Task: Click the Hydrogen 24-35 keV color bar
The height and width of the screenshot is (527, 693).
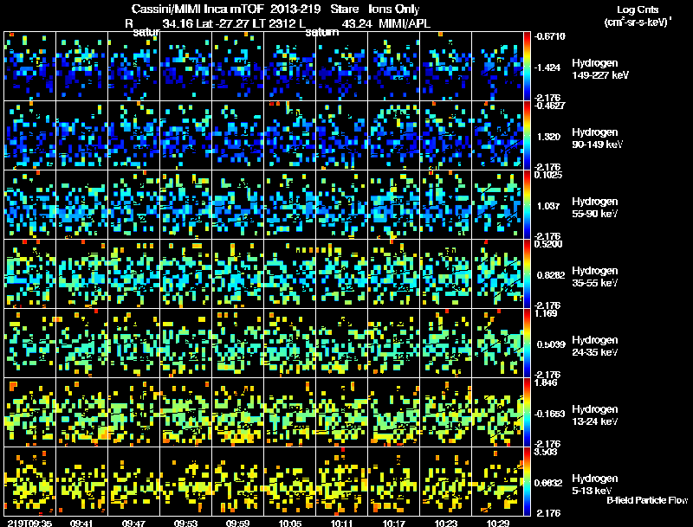Action: tap(527, 343)
